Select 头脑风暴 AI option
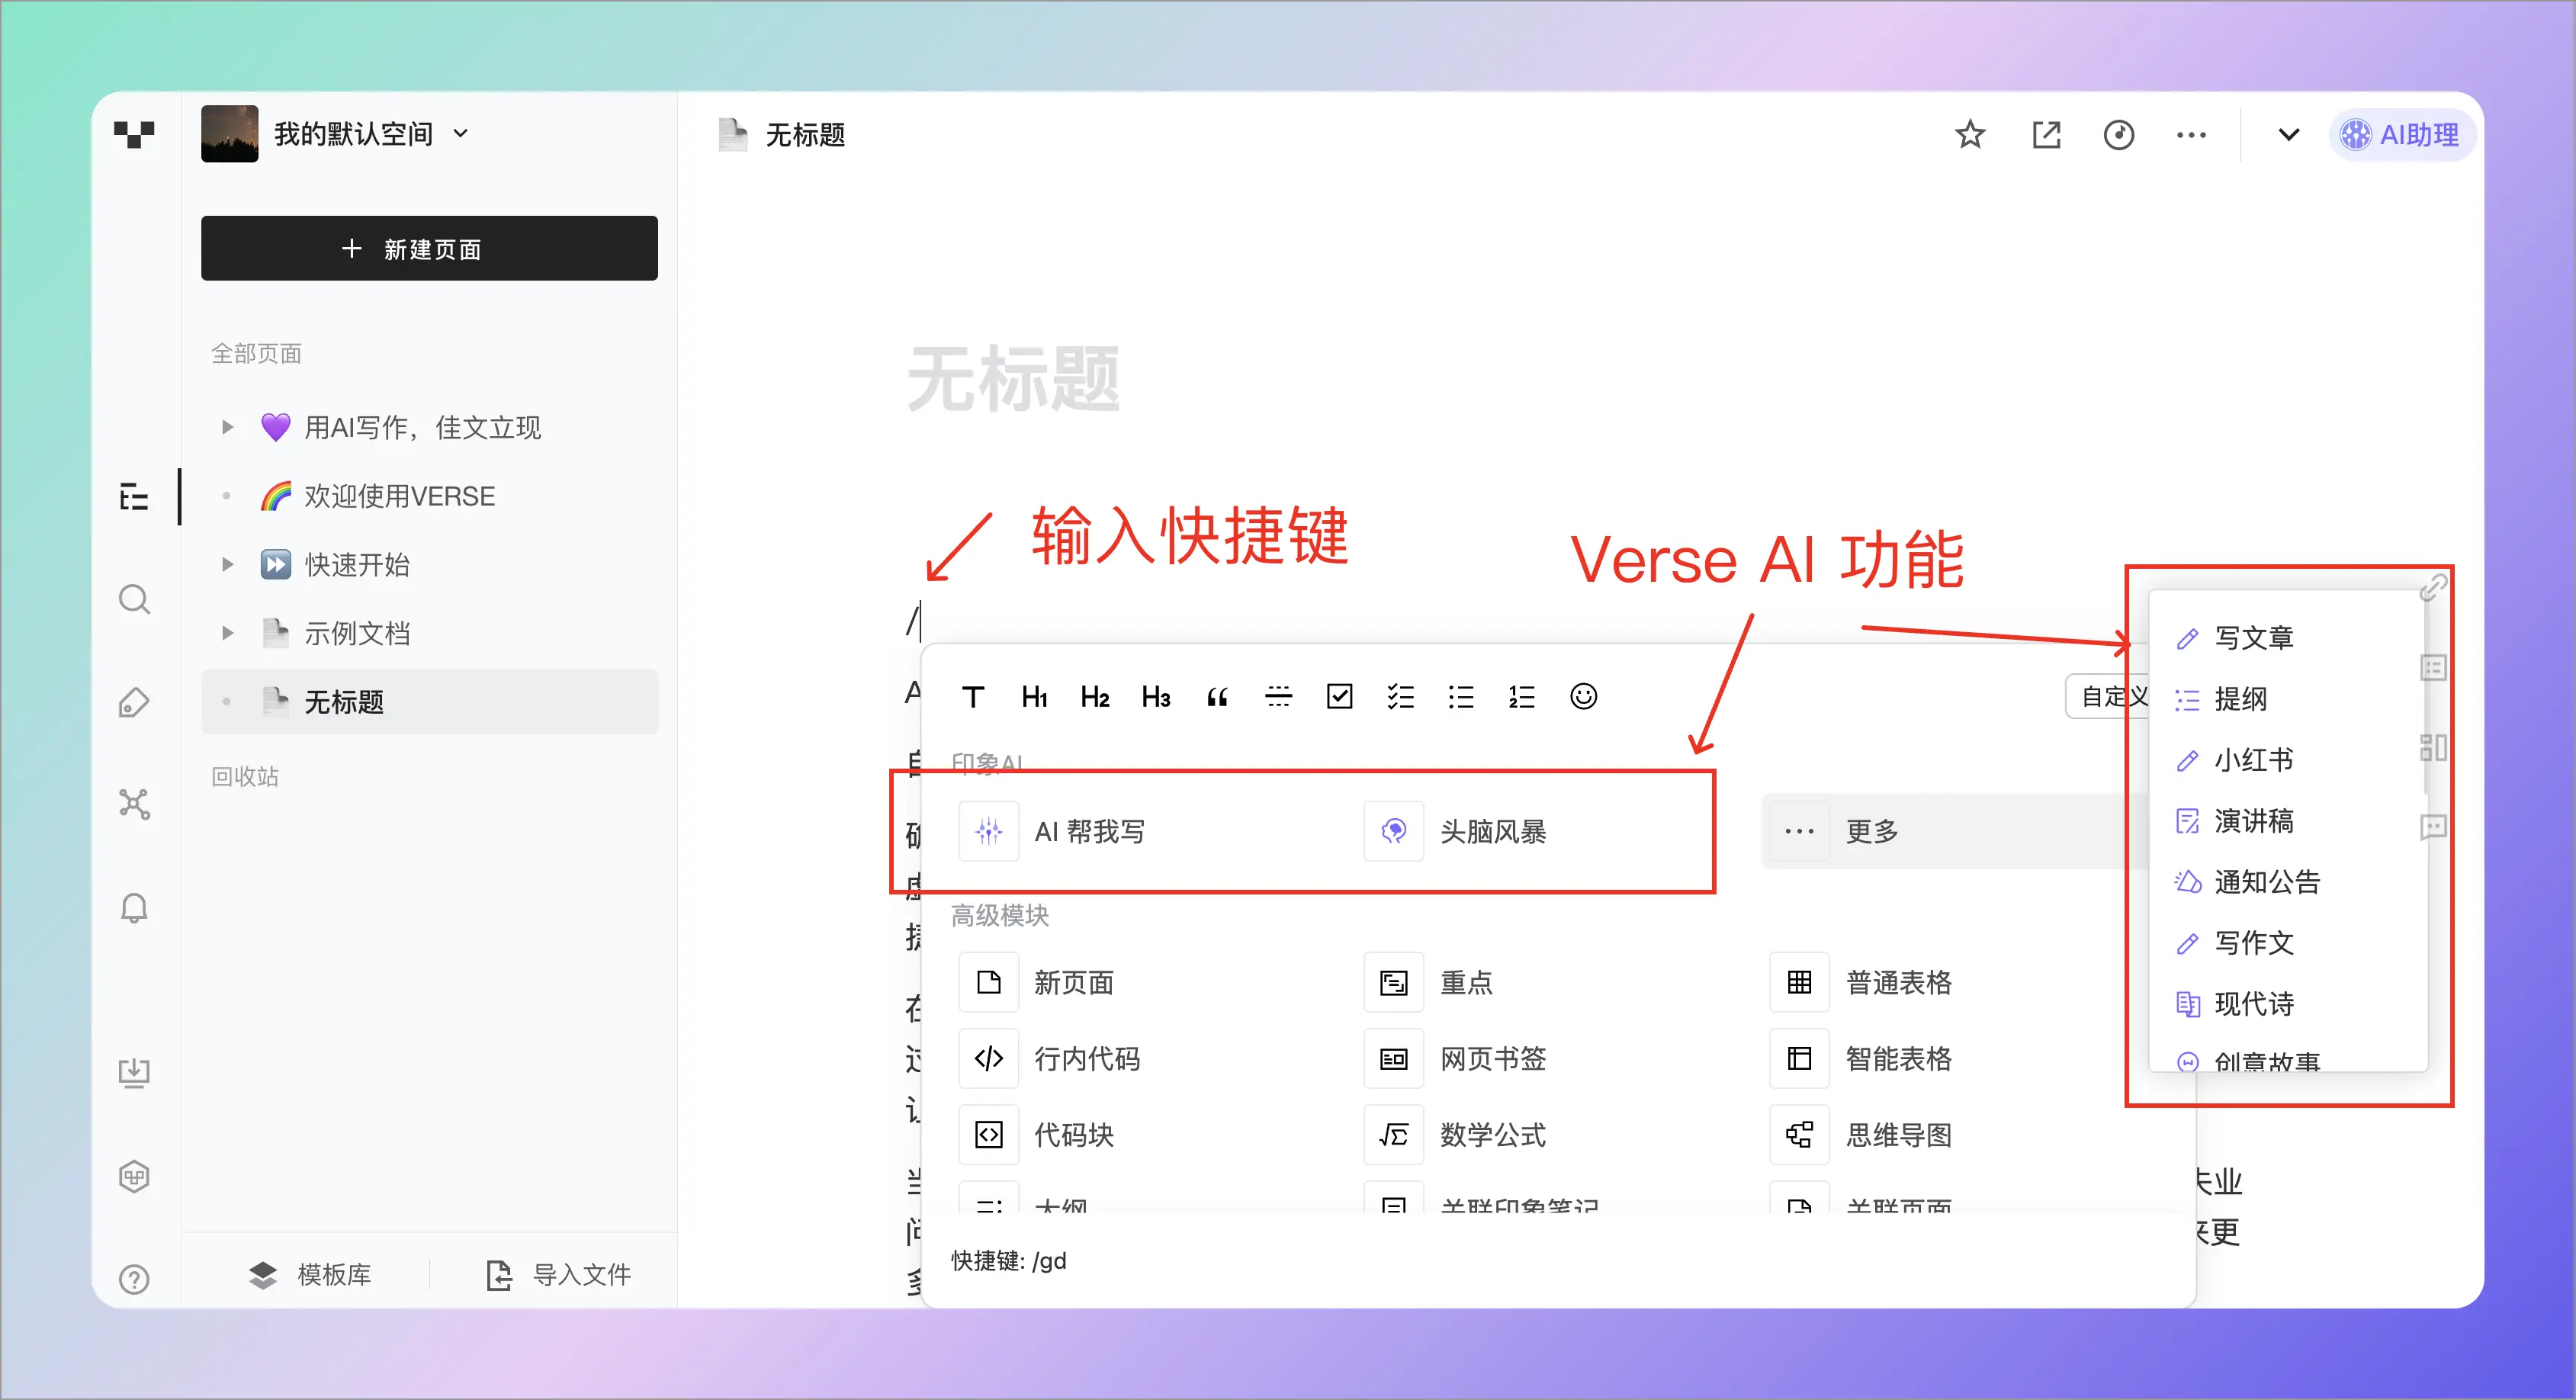 point(1492,831)
